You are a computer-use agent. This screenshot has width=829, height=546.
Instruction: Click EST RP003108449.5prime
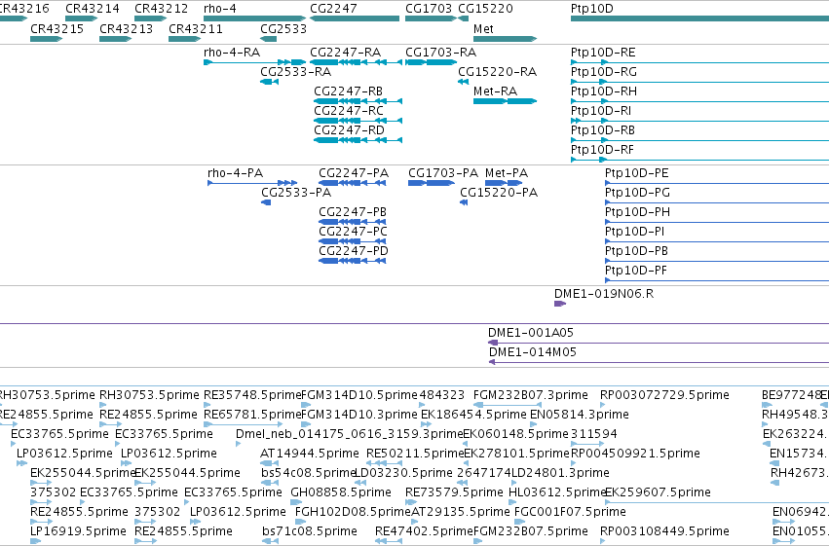664,531
